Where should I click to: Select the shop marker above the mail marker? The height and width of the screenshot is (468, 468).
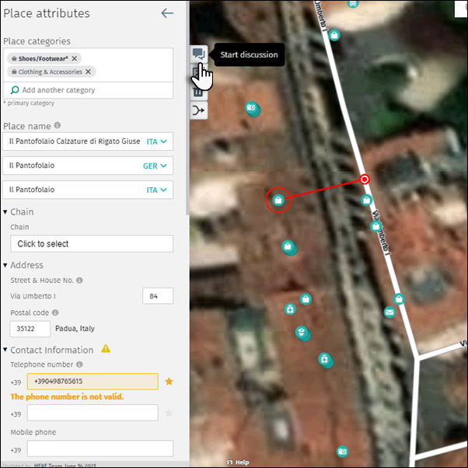pos(399,299)
